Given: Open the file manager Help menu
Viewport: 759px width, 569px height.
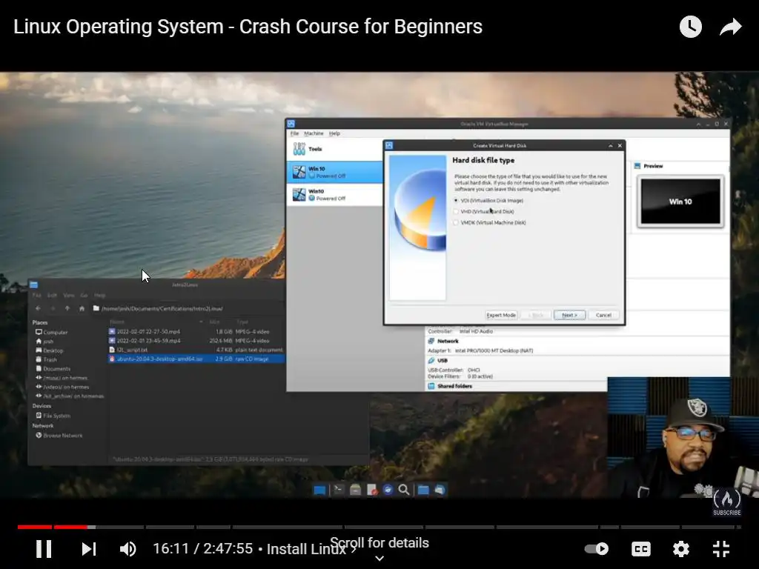Looking at the screenshot, I should coord(100,295).
